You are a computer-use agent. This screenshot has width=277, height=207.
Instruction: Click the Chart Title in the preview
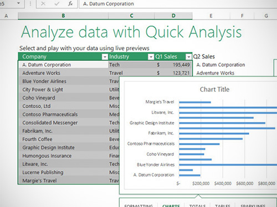[x=214, y=89]
